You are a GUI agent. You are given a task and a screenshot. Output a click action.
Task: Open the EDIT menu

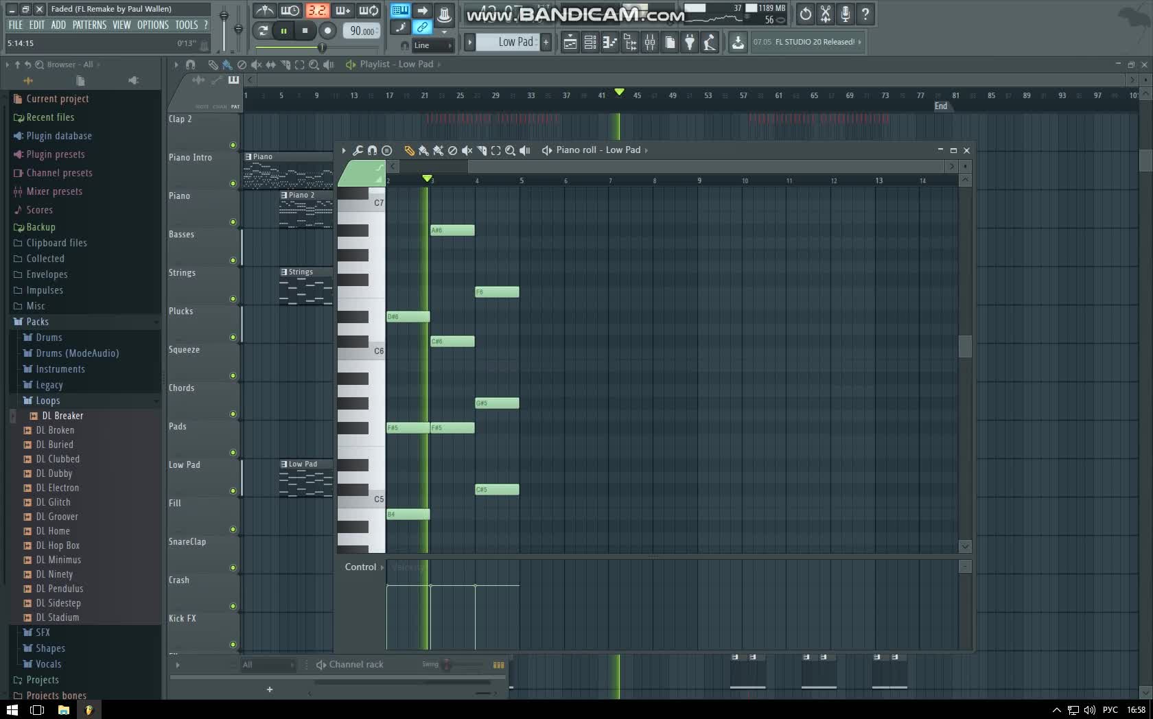(x=36, y=25)
